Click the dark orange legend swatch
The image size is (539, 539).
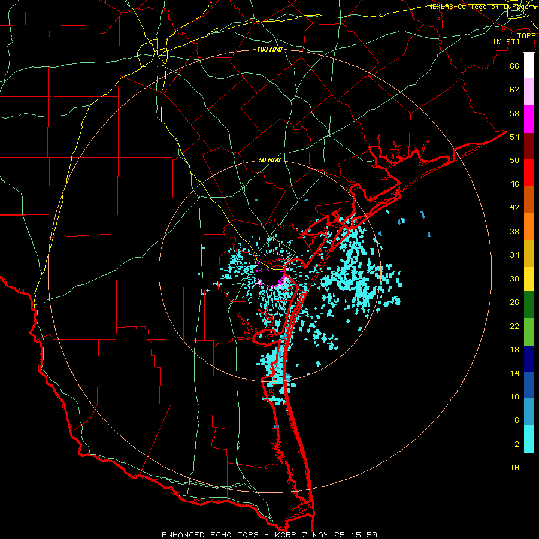point(529,199)
